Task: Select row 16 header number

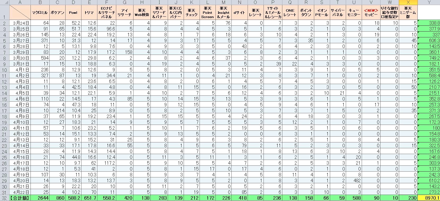Action: click(5, 105)
